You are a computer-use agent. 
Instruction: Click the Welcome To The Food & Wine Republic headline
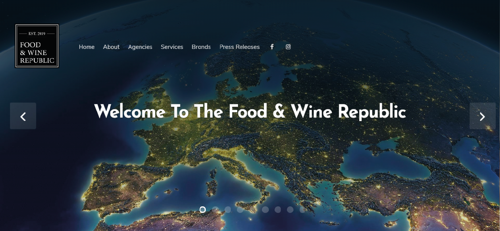(x=250, y=112)
